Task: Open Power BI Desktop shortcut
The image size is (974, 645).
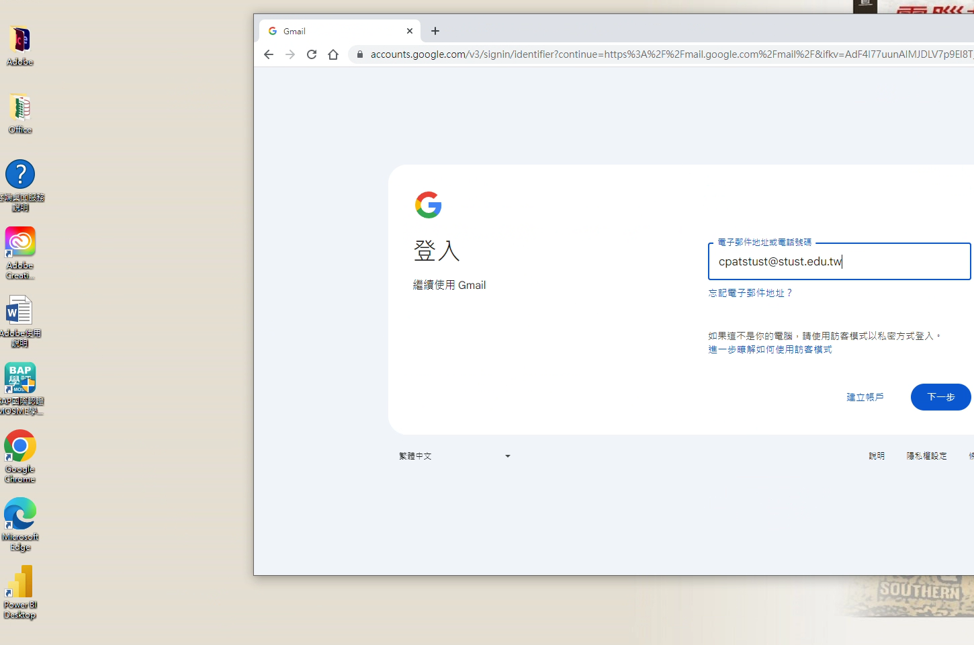Action: 20,583
